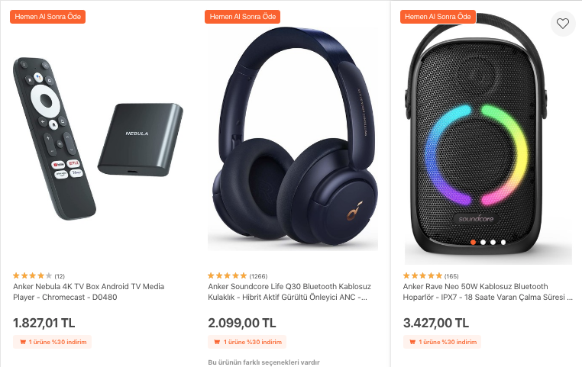Click the five-star rating of Soundcore Life Q30

pos(228,275)
